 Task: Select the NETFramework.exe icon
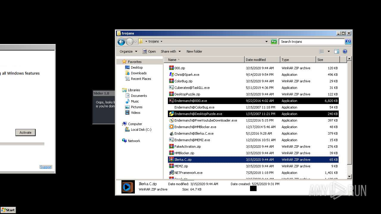(x=171, y=173)
